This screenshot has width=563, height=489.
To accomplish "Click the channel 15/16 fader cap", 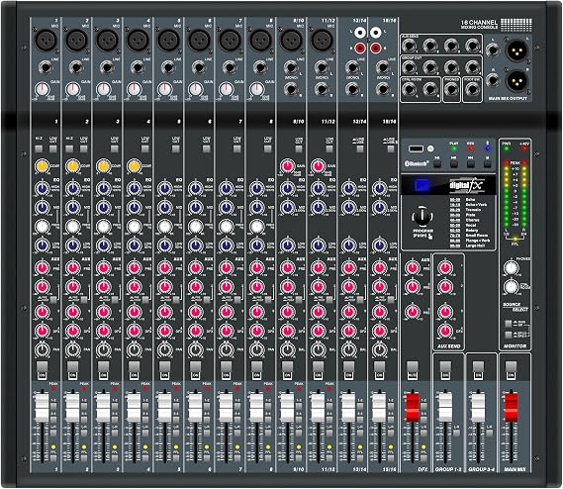I will coord(379,408).
